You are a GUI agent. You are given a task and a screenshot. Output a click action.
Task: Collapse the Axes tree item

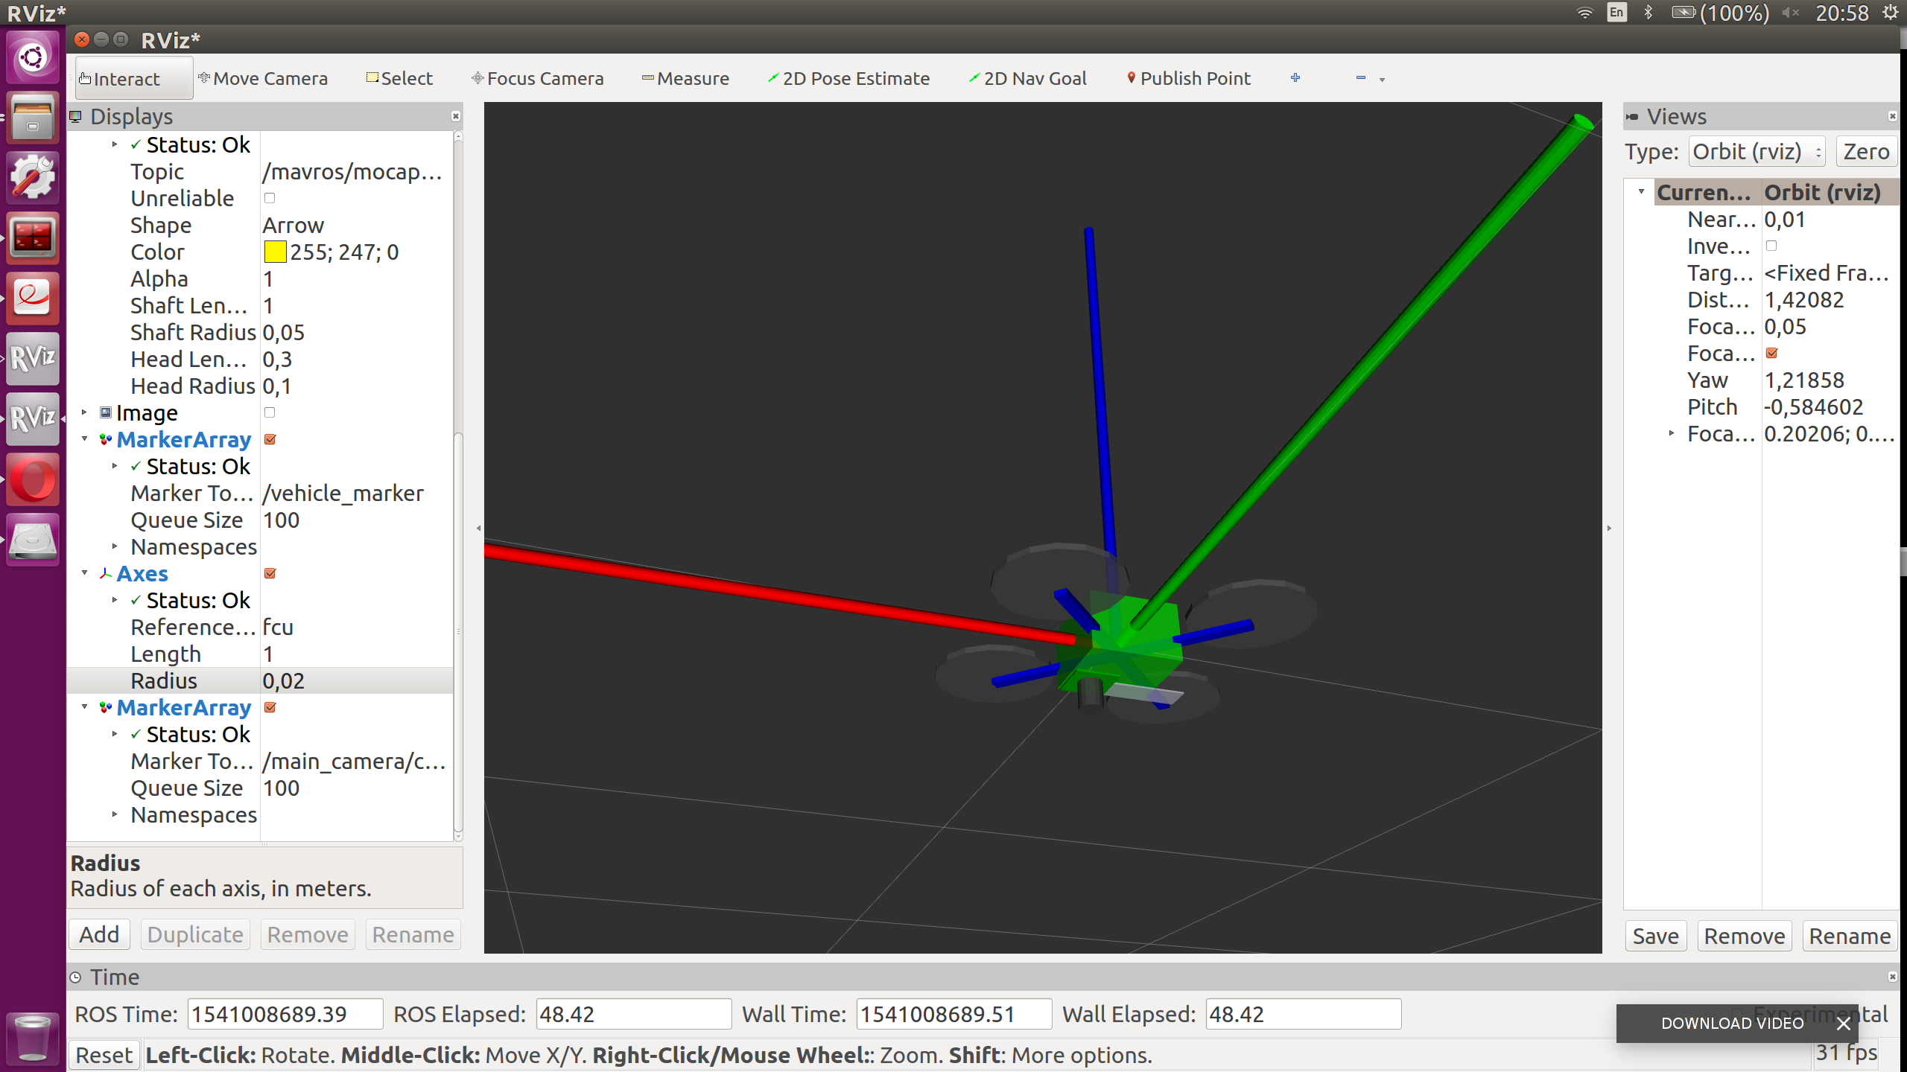tap(84, 572)
